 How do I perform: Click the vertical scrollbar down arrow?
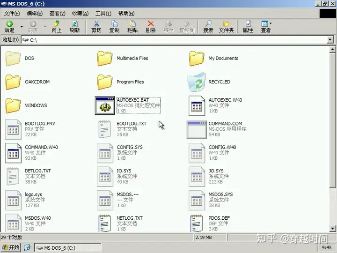[332, 228]
